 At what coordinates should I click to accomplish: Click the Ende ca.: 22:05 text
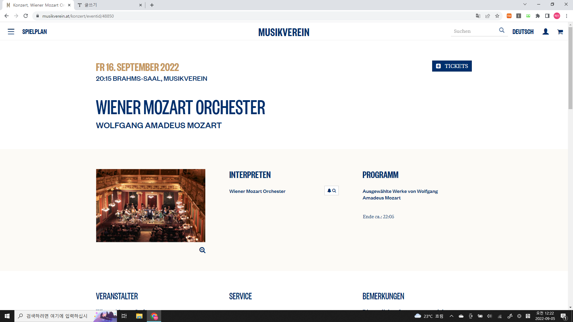tap(378, 217)
